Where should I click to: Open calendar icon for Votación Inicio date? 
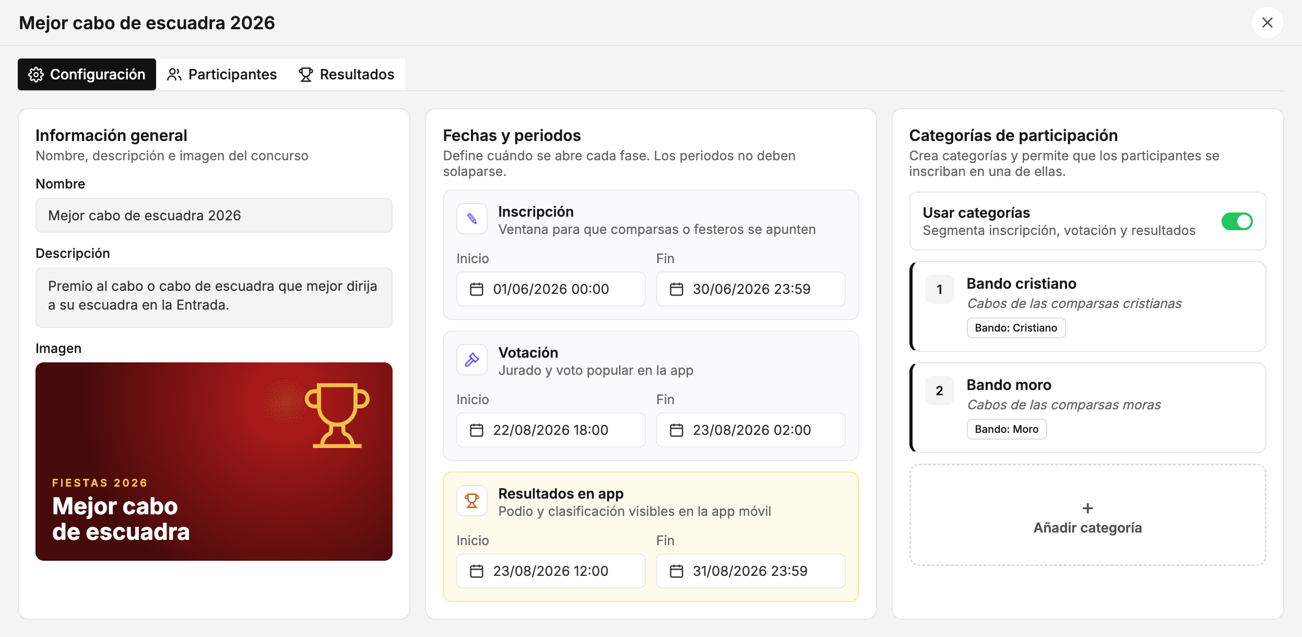(477, 430)
